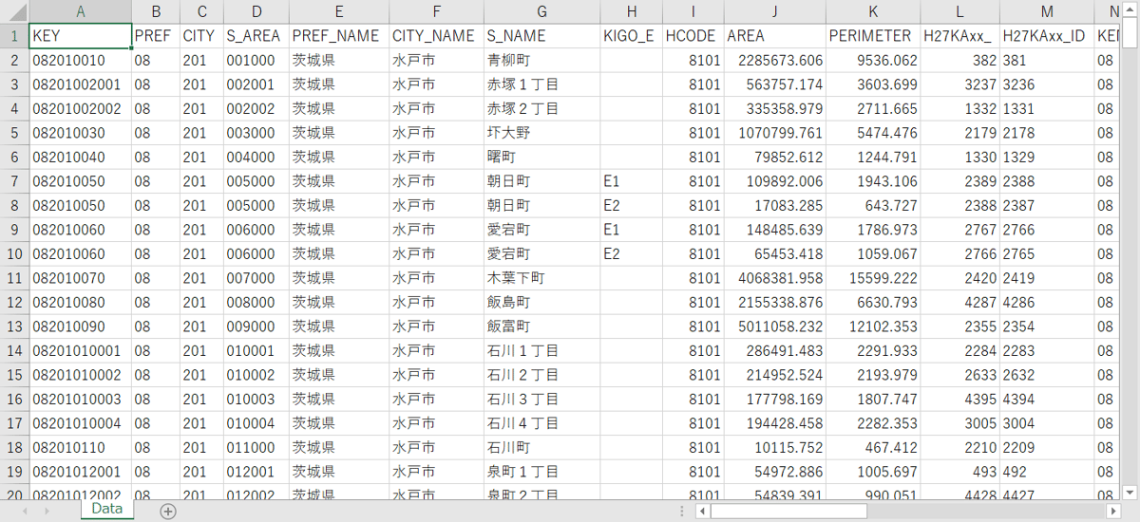Select column D header
The image size is (1140, 522).
tap(256, 11)
